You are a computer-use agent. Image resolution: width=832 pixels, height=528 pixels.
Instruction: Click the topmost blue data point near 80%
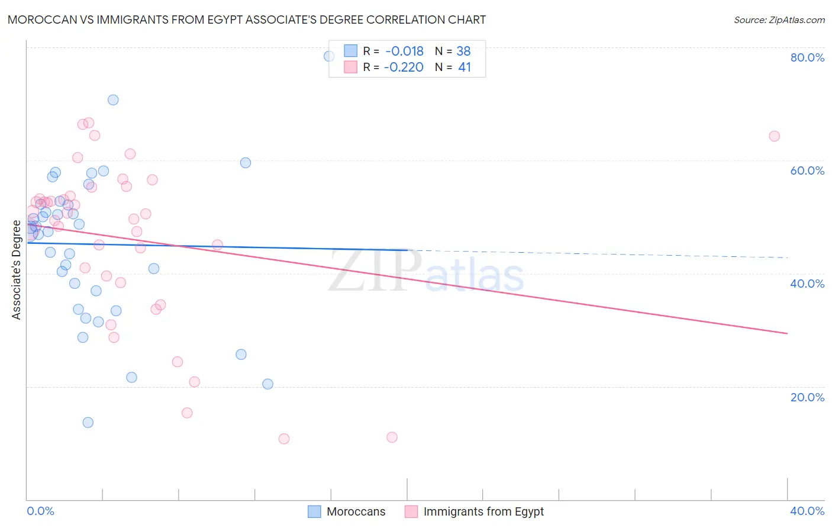point(329,56)
